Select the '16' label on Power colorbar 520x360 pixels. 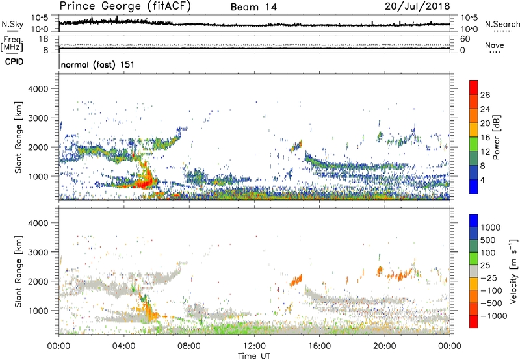click(485, 138)
